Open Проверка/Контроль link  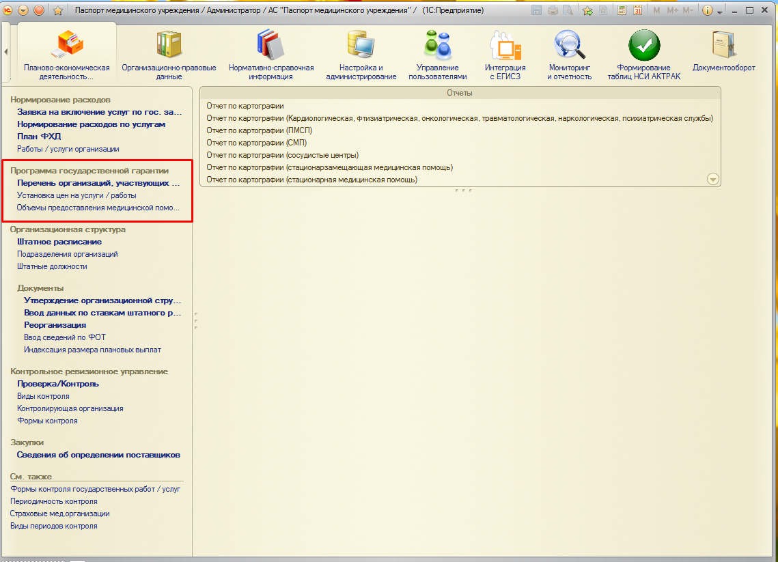click(x=58, y=384)
